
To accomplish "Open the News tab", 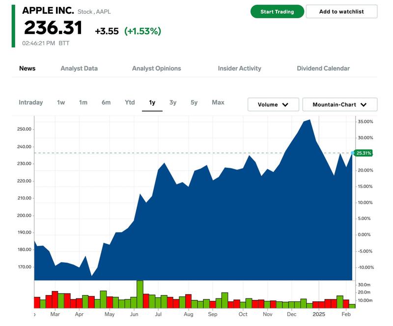I will (28, 68).
